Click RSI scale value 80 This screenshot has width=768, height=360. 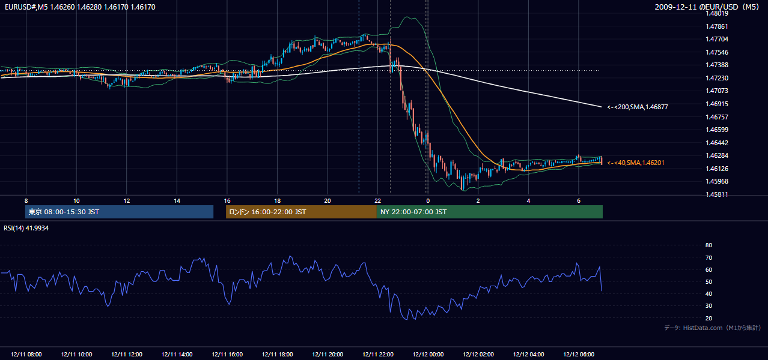point(709,245)
